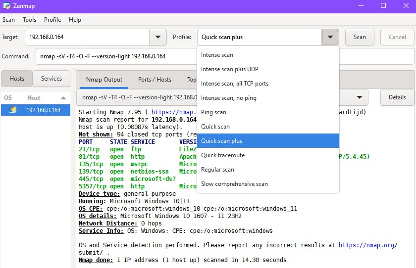
Task: Click the Service Info: label
Action: [101, 231]
